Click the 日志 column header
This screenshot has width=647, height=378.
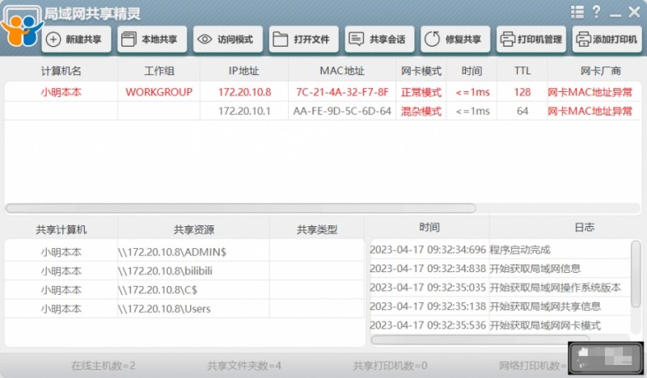pyautogui.click(x=584, y=227)
